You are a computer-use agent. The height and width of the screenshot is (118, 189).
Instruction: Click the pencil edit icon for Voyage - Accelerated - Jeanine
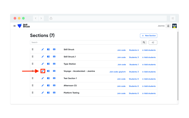[43, 71]
